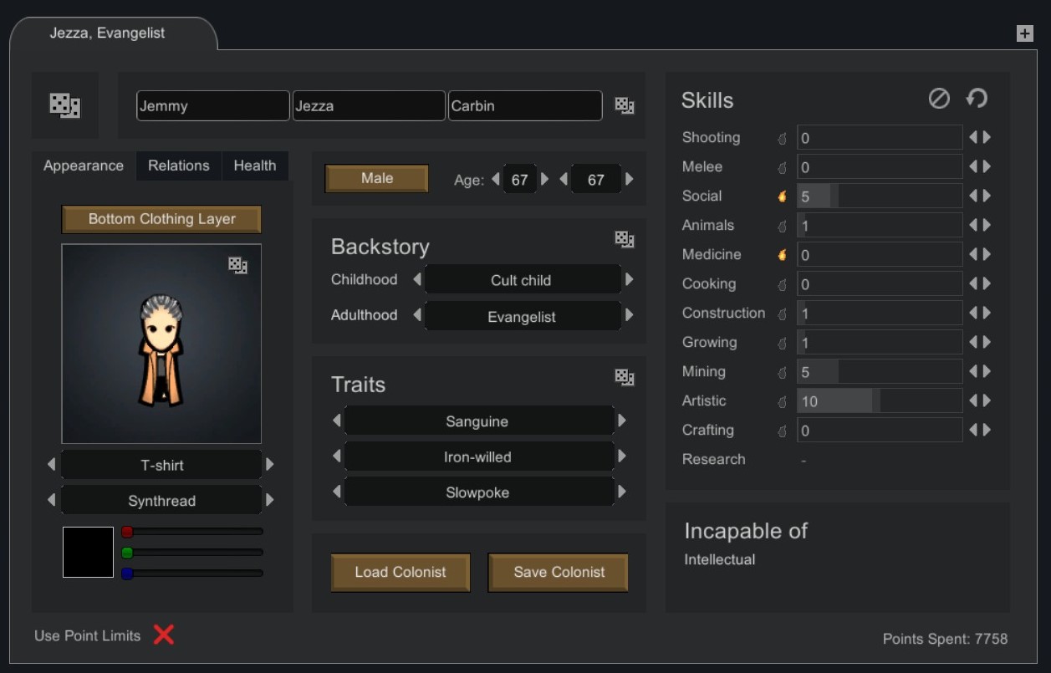Change passion flame icon for Animals
Screen dimensions: 1051x673
pyautogui.click(x=782, y=226)
